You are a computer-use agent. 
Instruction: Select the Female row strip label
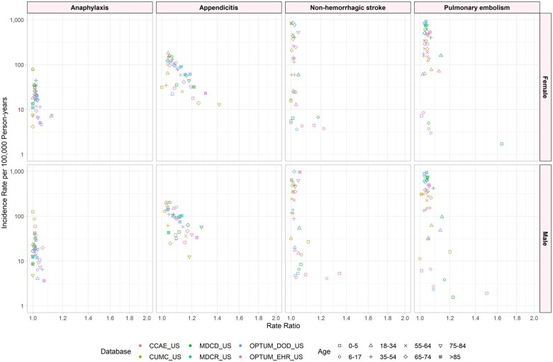(545, 87)
